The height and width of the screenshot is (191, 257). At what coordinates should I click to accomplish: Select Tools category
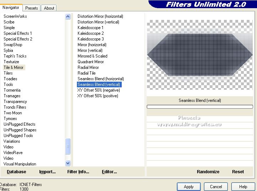click(x=8, y=84)
